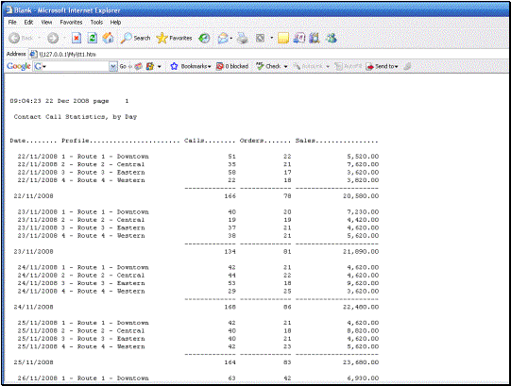This screenshot has width=511, height=386.
Task: Click the sales total 22,480.00
Action: tap(361, 307)
